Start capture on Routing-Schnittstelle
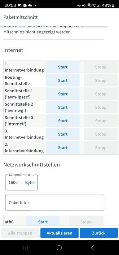The image size is (119, 255). click(x=63, y=81)
